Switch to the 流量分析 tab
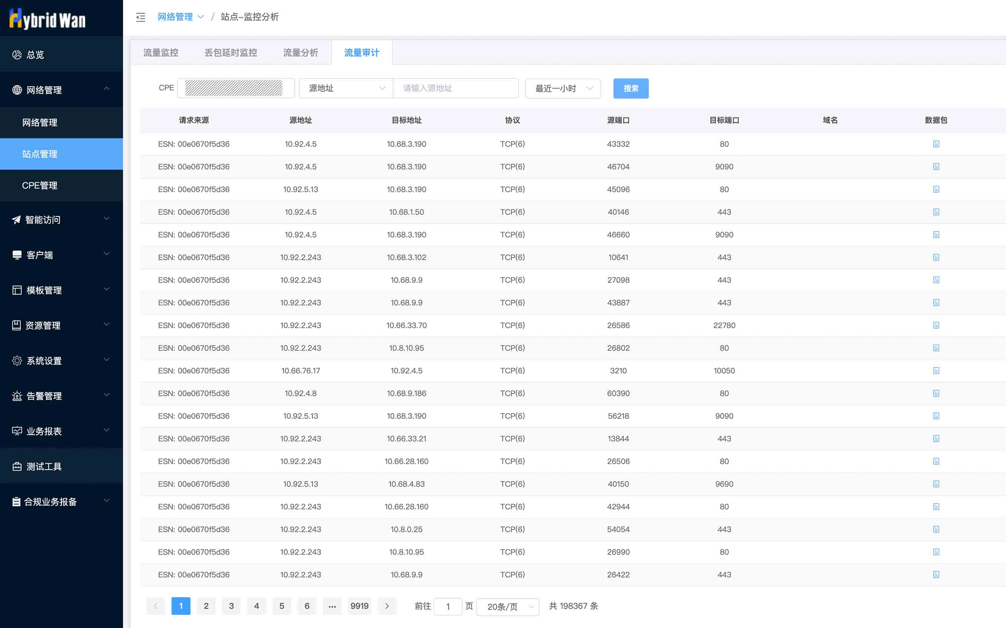This screenshot has height=628, width=1006. click(x=300, y=53)
